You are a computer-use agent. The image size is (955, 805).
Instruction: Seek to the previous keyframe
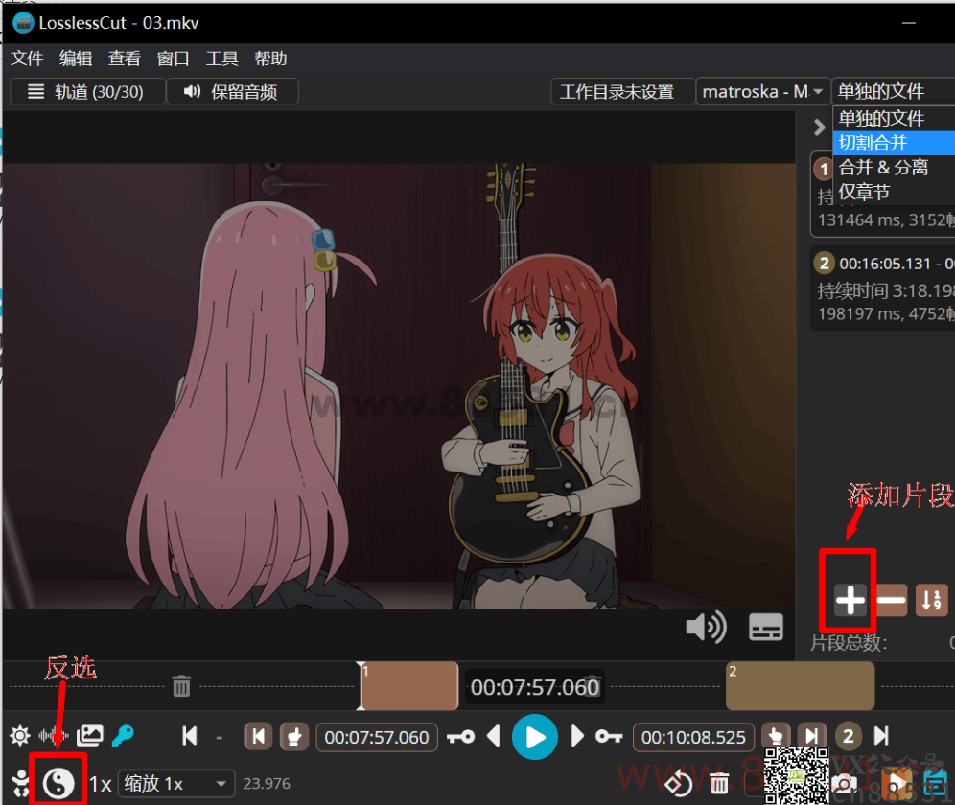click(460, 737)
